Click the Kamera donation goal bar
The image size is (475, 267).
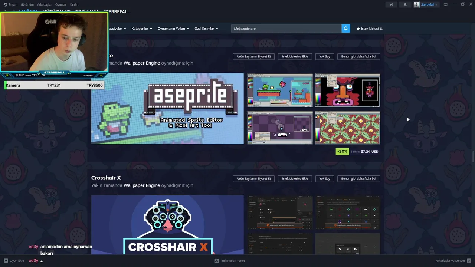point(54,85)
